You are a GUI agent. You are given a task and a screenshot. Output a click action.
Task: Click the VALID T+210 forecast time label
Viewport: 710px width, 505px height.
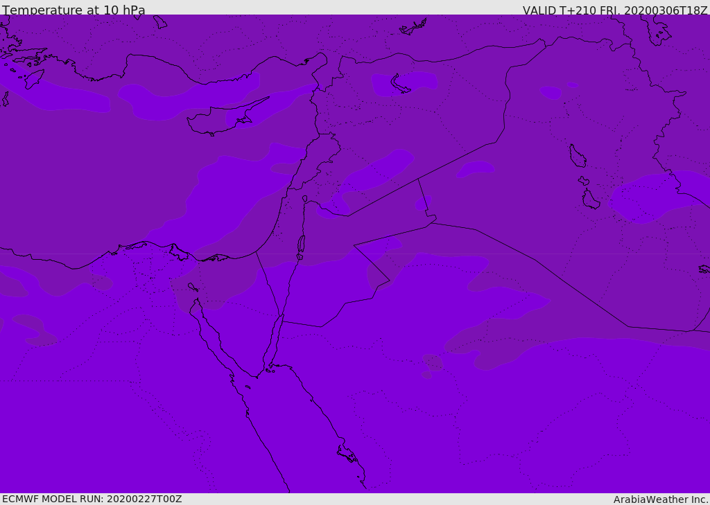[x=615, y=10]
